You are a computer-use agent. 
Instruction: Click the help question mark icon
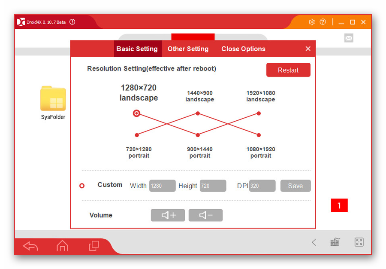[x=323, y=22]
